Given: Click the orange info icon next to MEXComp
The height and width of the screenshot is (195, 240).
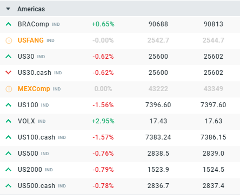Looking at the screenshot, I should [x=9, y=89].
